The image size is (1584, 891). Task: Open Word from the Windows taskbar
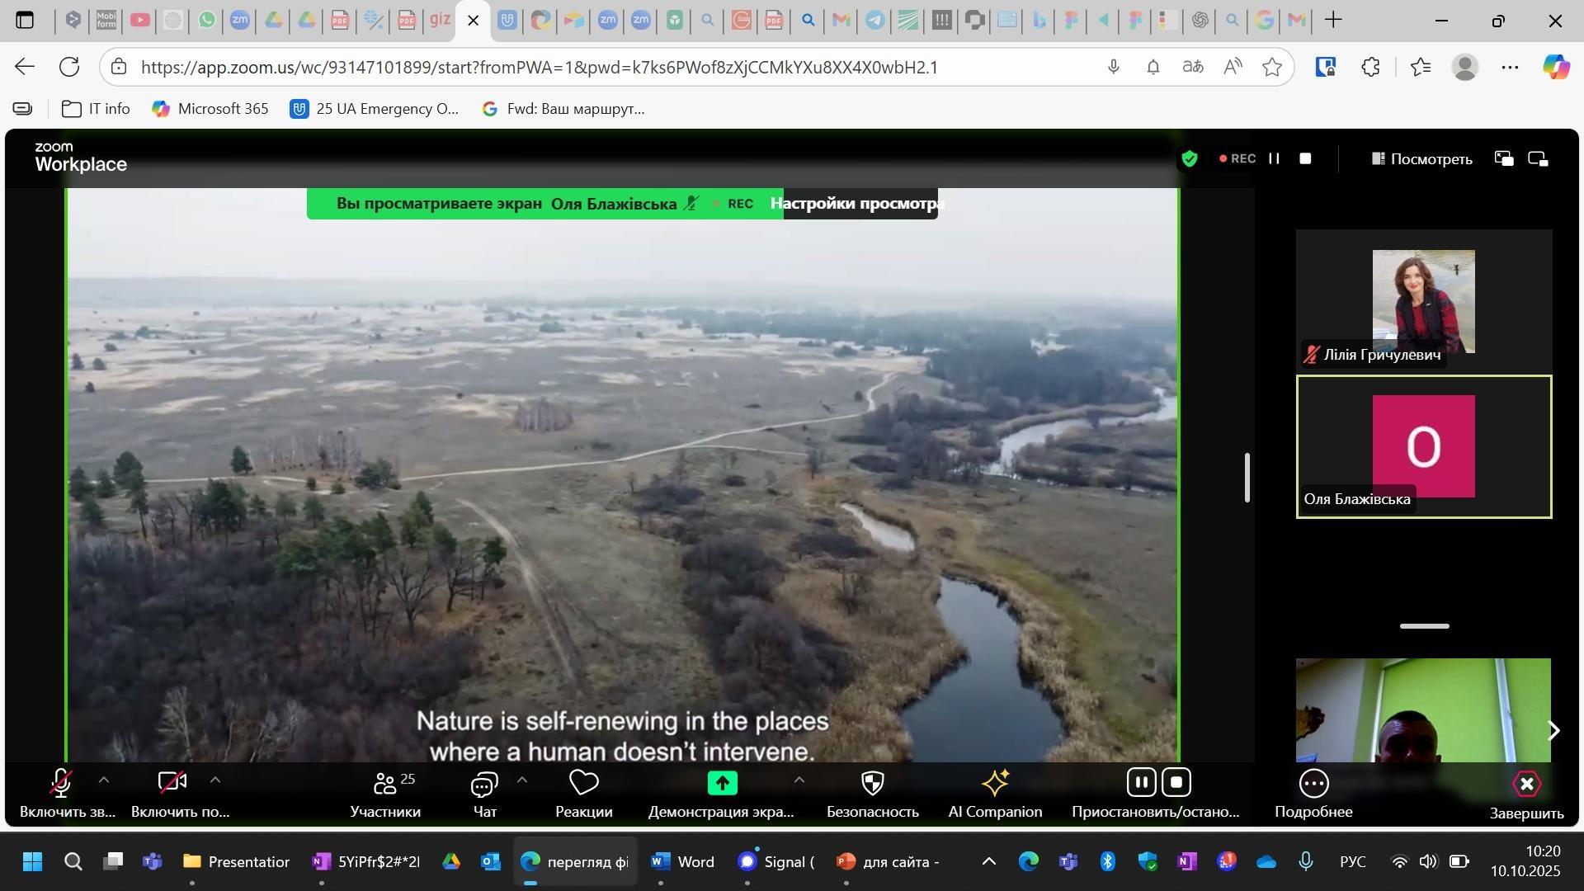pyautogui.click(x=682, y=862)
